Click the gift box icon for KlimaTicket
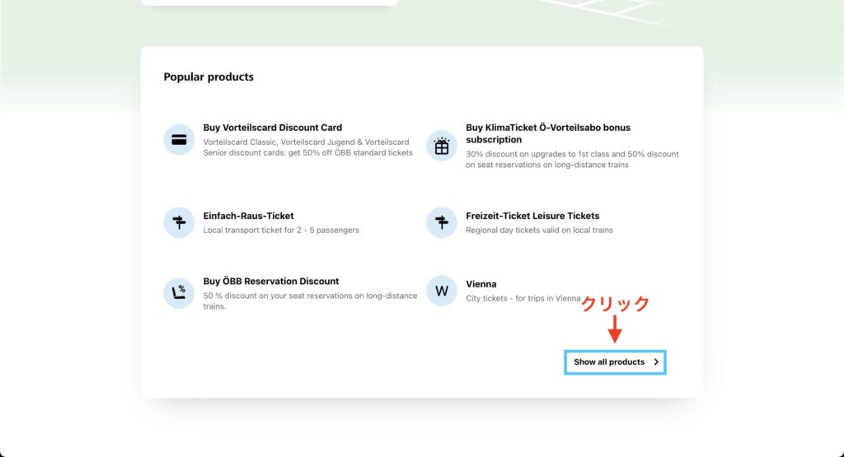Screen dimensions: 844x457 (x=442, y=146)
